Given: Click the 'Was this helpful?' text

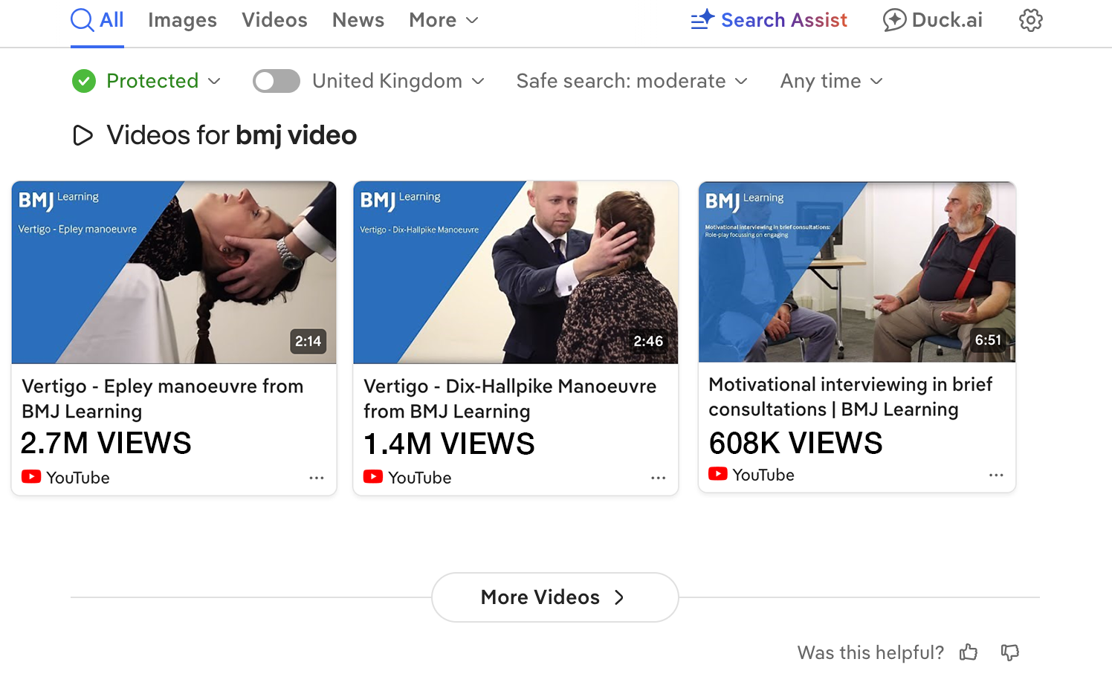Looking at the screenshot, I should point(870,652).
